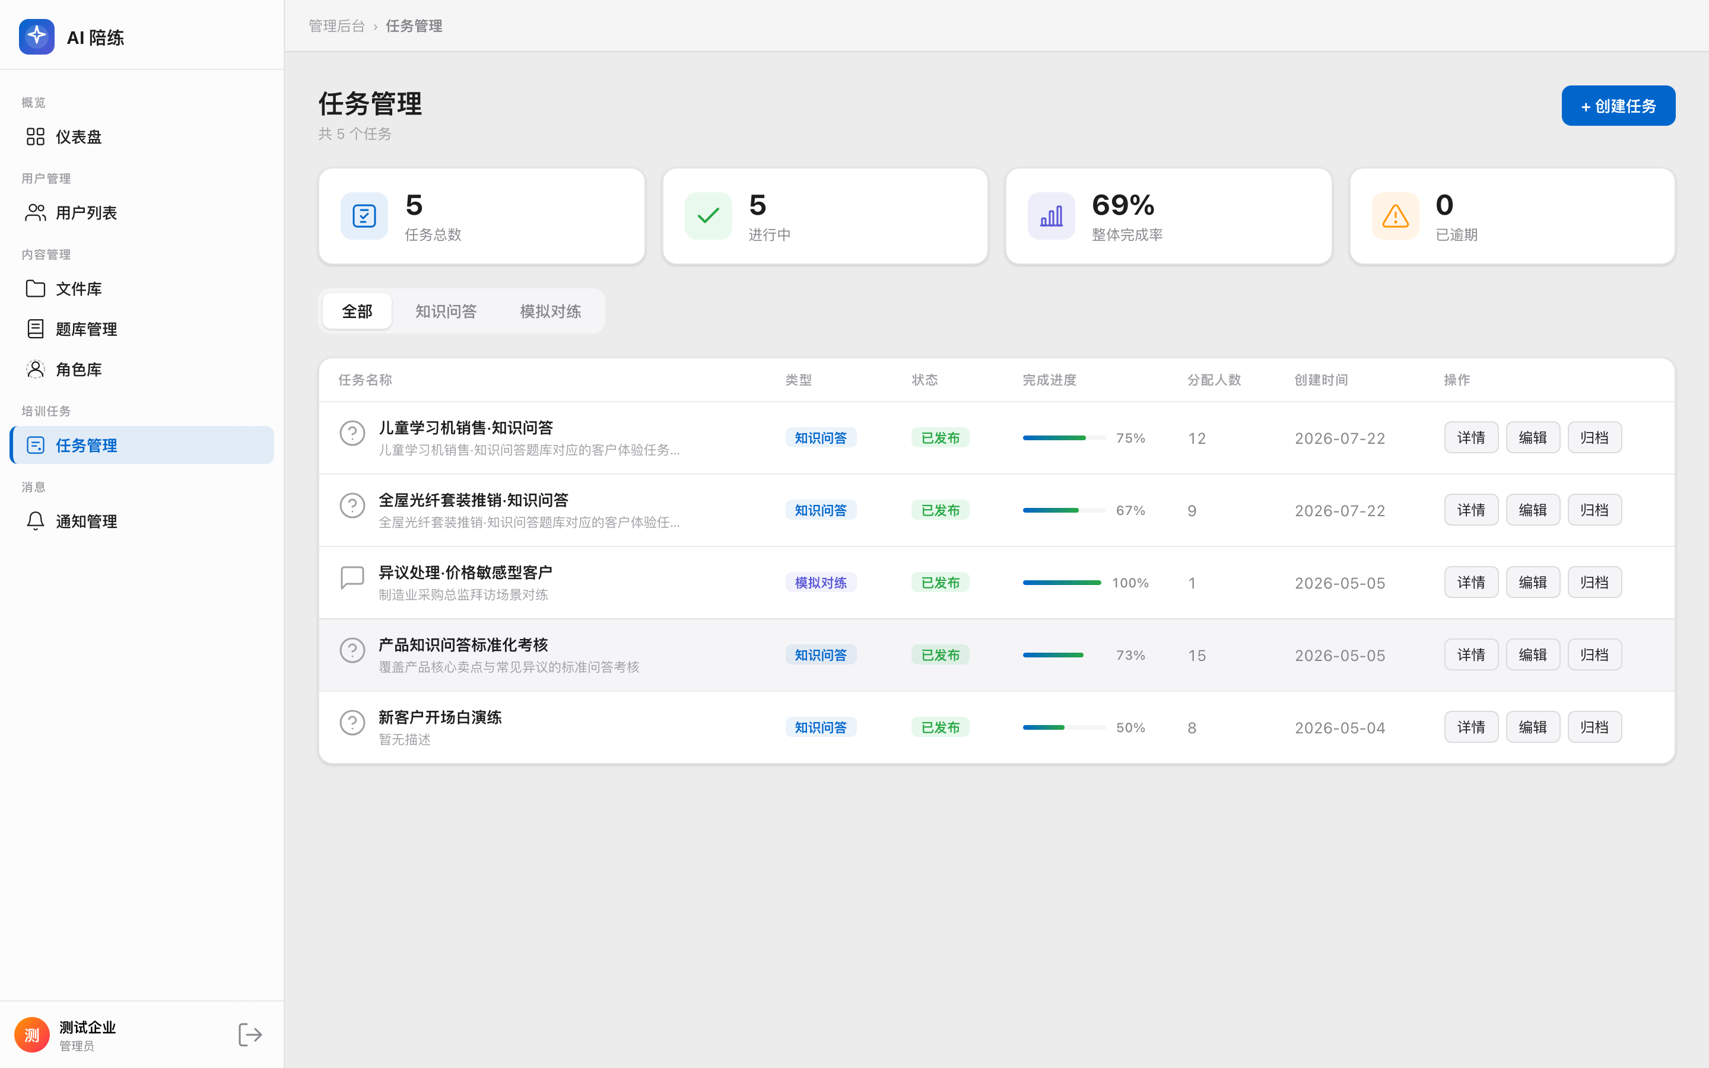Open 详情 for 儿童学习机销售 task
Image resolution: width=1709 pixels, height=1068 pixels.
[x=1471, y=438]
